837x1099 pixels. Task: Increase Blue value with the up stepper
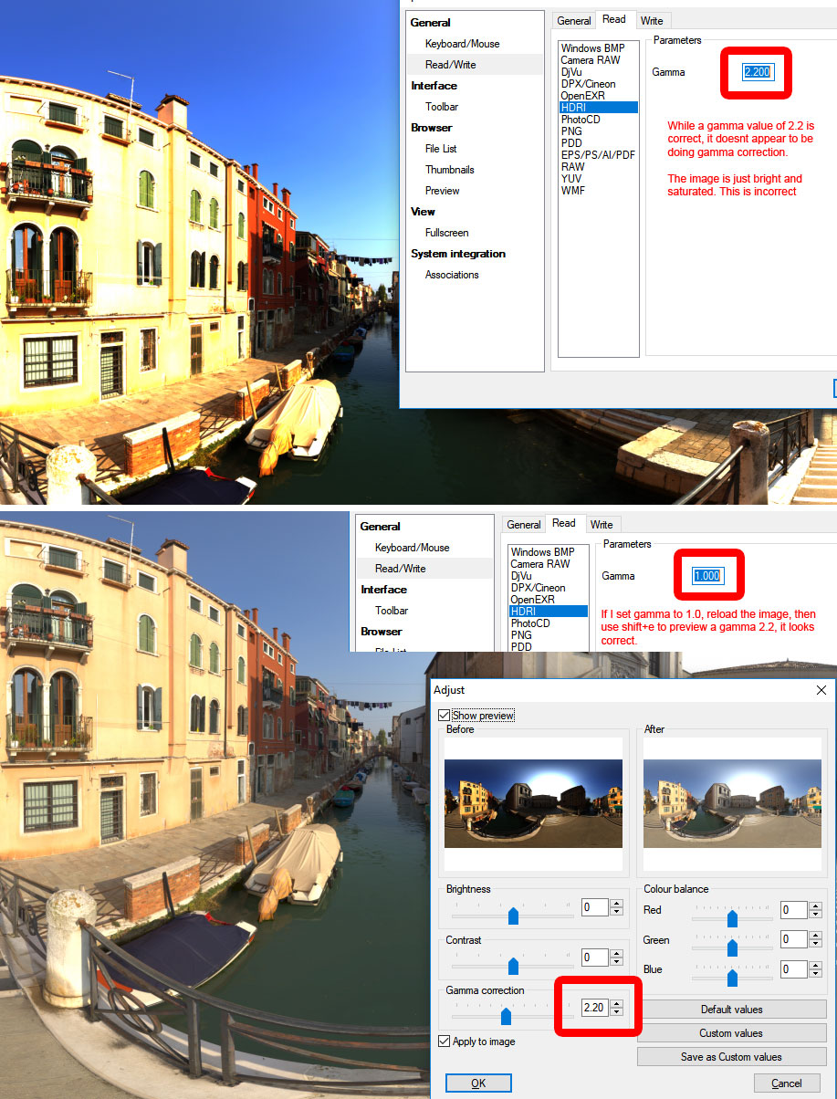[x=814, y=965]
